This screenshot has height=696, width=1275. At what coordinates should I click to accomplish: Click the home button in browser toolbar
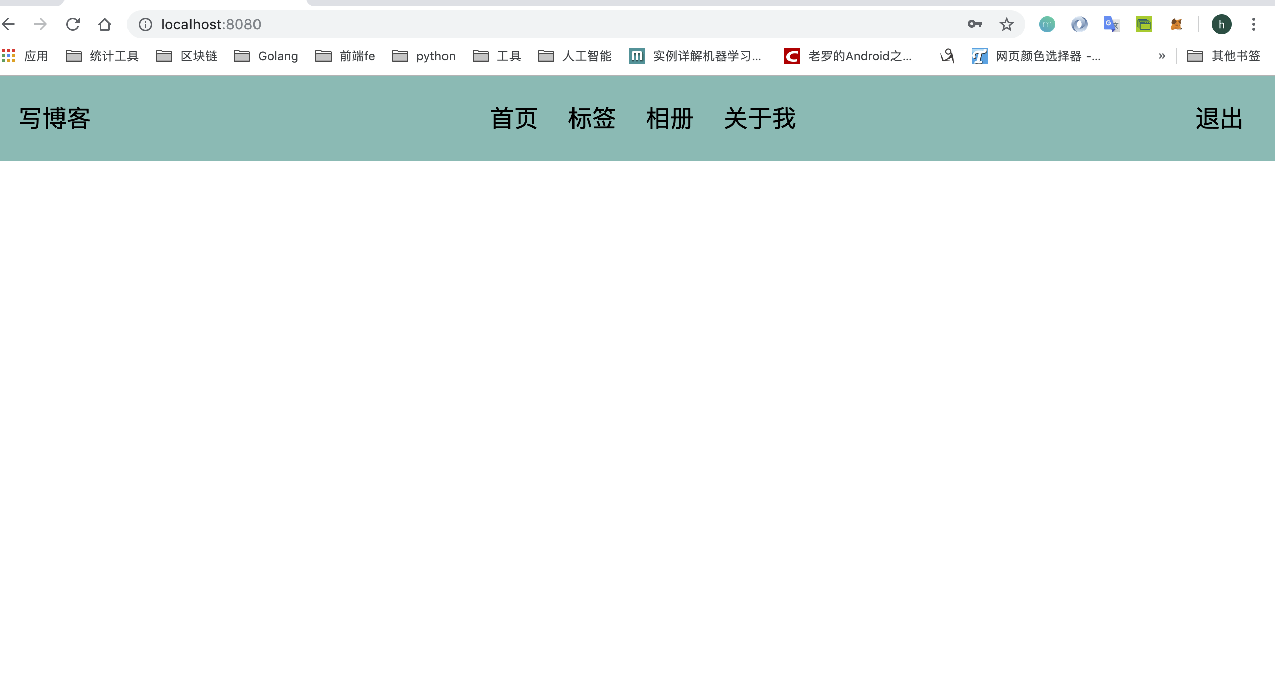(104, 24)
